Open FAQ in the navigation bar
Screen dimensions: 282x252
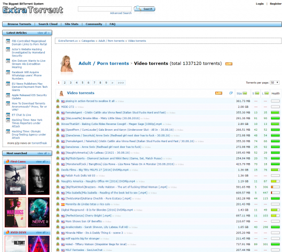point(112,24)
